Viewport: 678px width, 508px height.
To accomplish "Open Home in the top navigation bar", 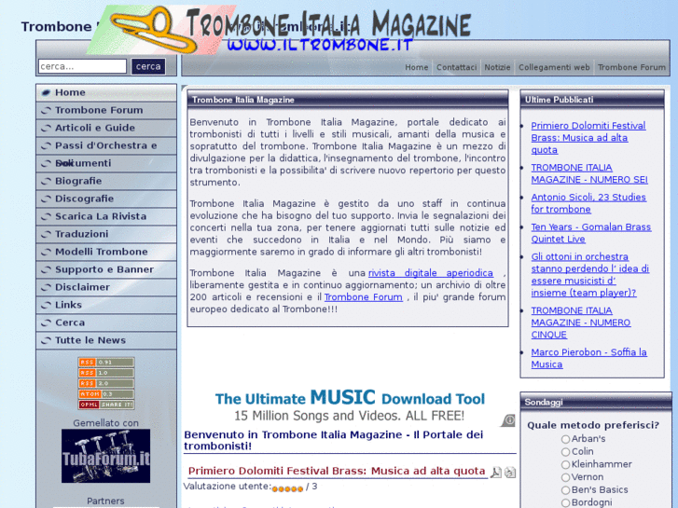I will click(x=416, y=67).
